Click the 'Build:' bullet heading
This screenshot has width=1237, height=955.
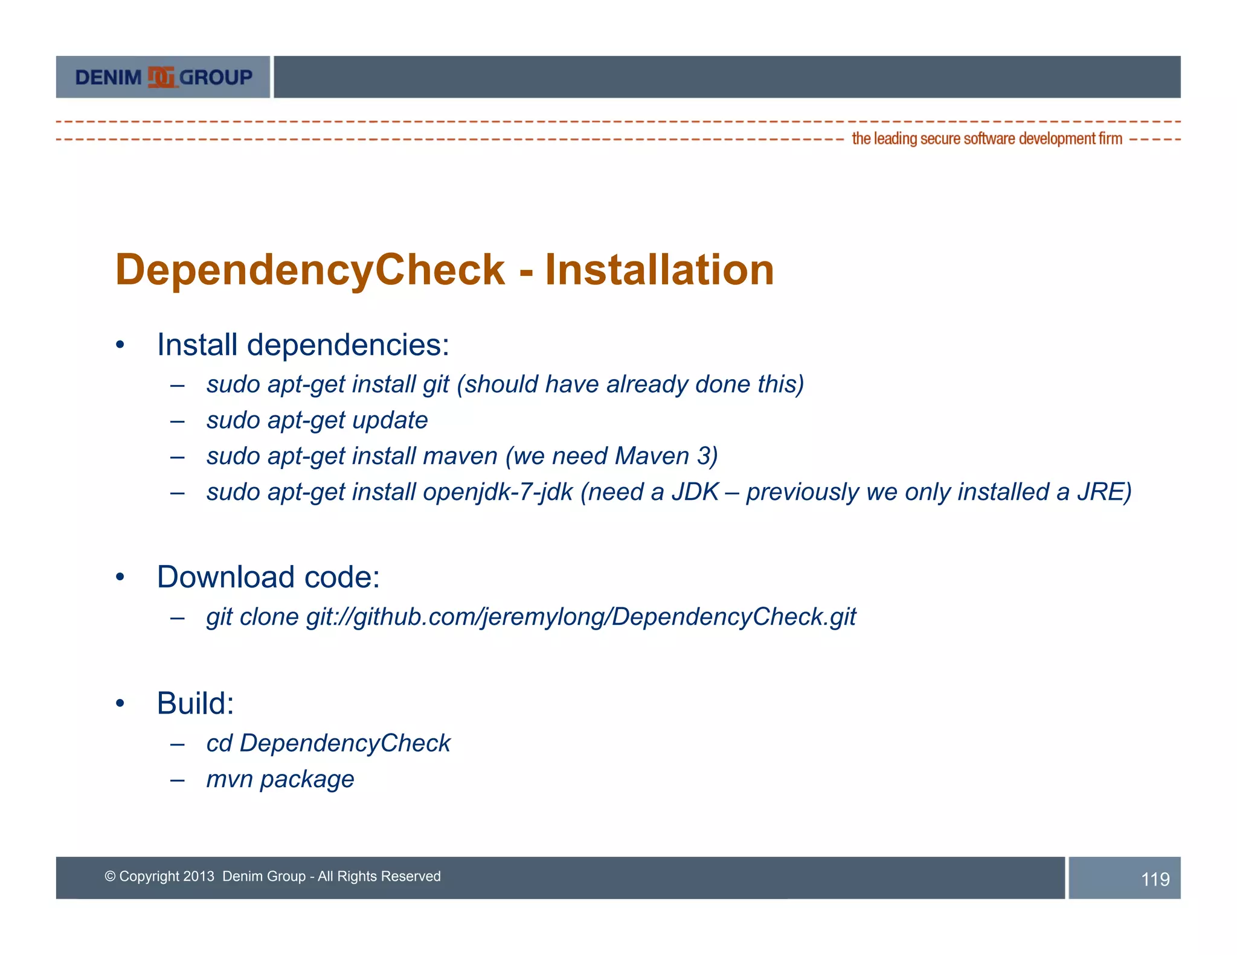195,704
